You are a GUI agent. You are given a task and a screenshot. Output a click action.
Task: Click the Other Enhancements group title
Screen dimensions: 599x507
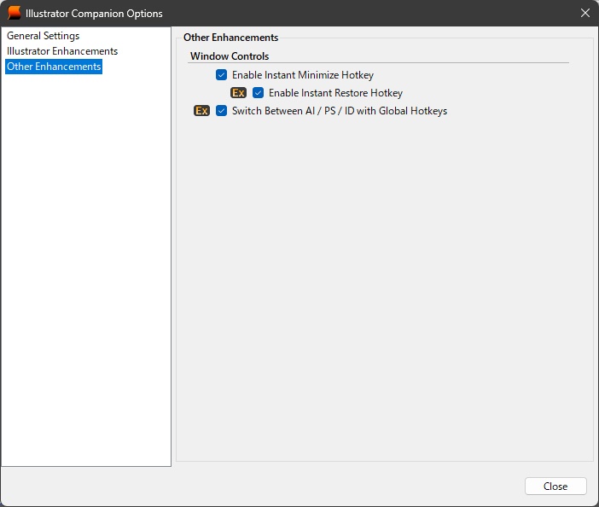[230, 38]
